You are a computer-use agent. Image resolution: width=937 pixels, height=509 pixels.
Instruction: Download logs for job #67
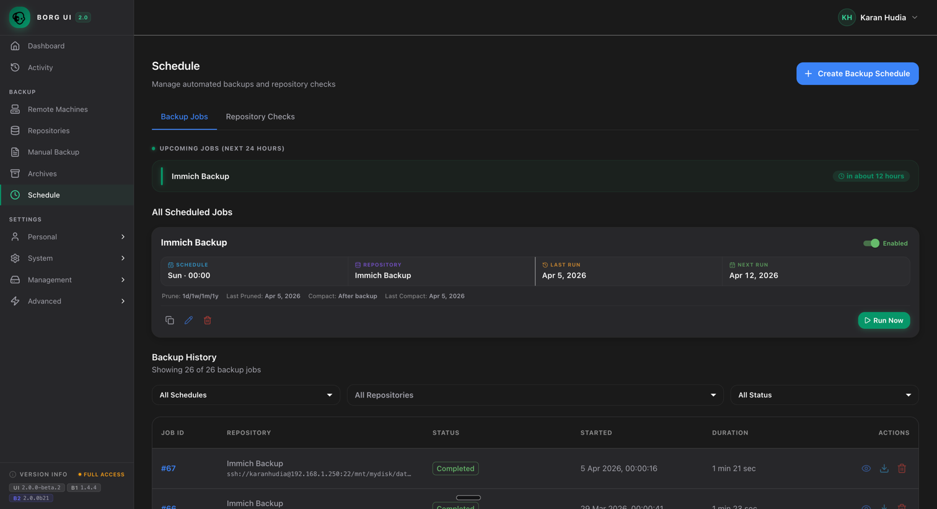tap(884, 469)
